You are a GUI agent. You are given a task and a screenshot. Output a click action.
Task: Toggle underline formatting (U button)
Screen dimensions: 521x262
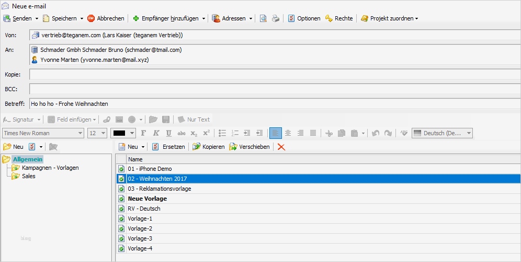(x=168, y=133)
